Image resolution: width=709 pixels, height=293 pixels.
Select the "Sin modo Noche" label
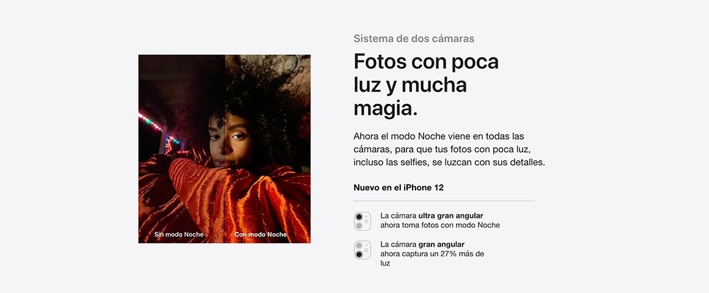pyautogui.click(x=179, y=234)
